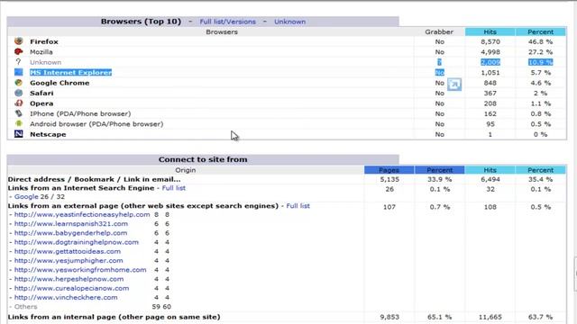Click the Firefox browser icon
577x324 pixels.
pos(18,41)
